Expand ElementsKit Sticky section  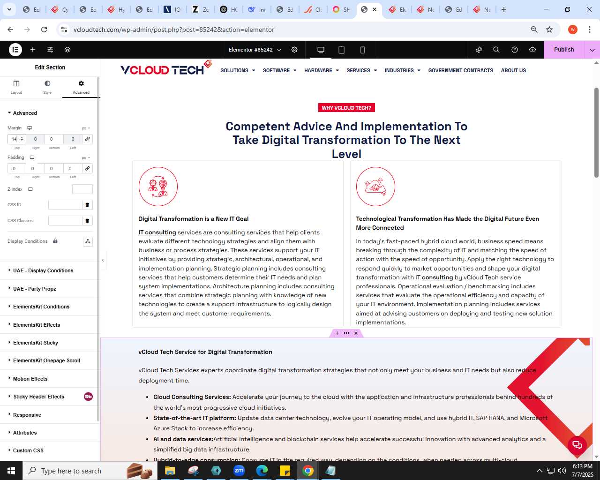(50, 343)
